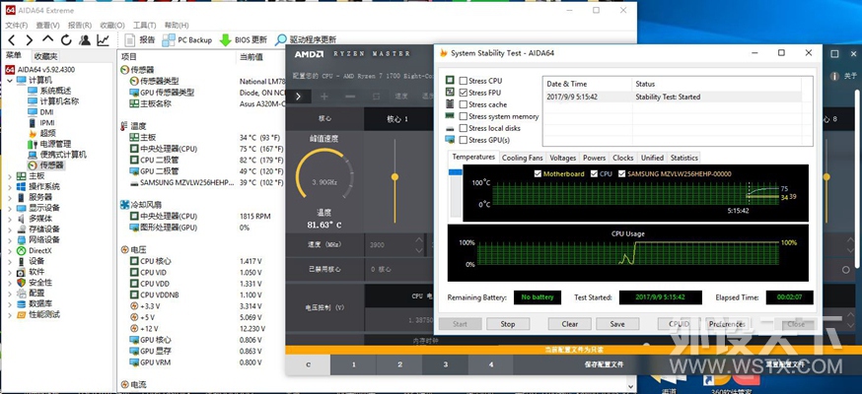Toggle CPU temperature graph checkbox
Screen dimensions: 862x394
[594, 173]
